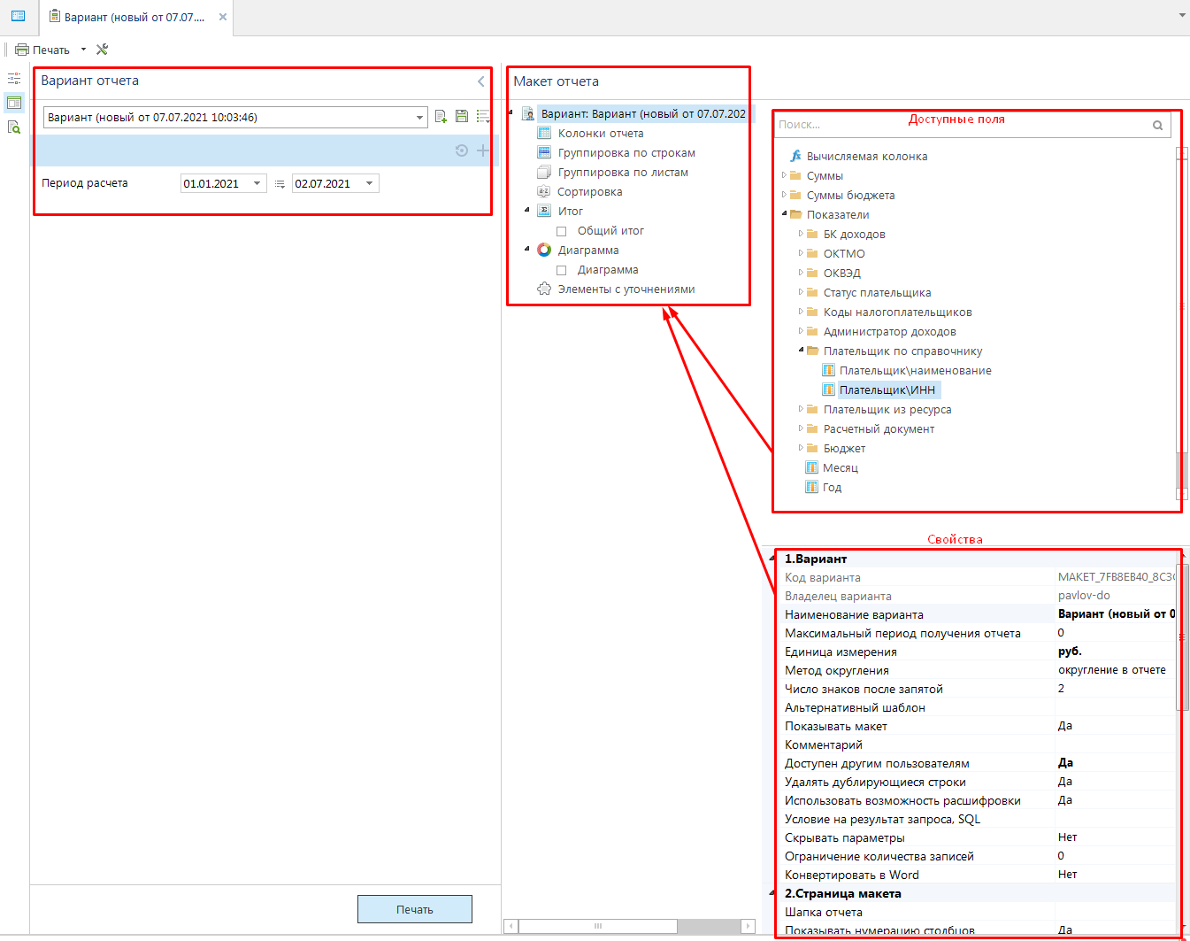Select the Вариант root node in layout tree
The width and height of the screenshot is (1190, 941).
(x=643, y=113)
